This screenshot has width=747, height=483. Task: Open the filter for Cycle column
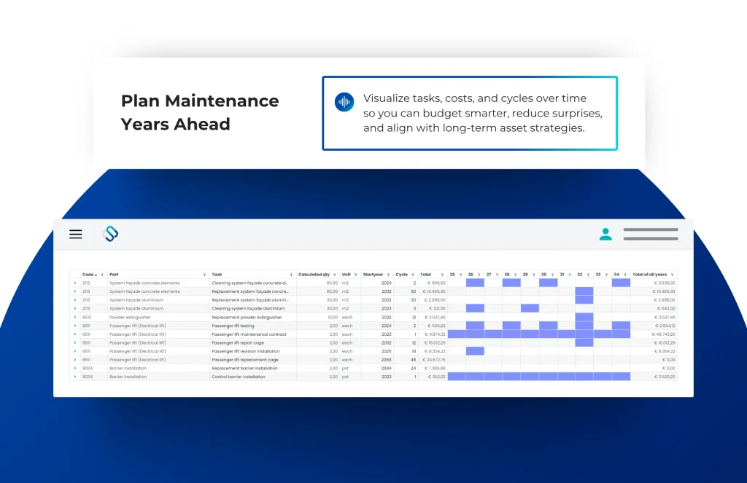pos(413,275)
